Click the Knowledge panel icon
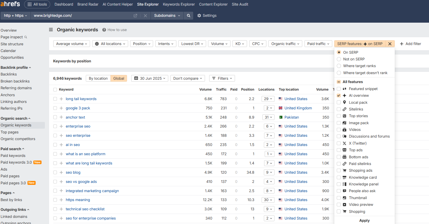The image size is (429, 224). click(345, 184)
